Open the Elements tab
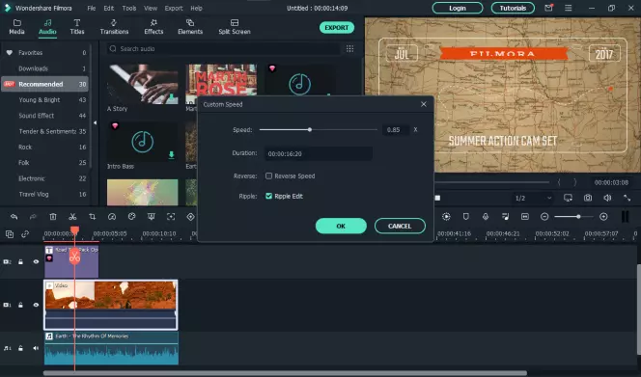The image size is (641, 377). 190,27
